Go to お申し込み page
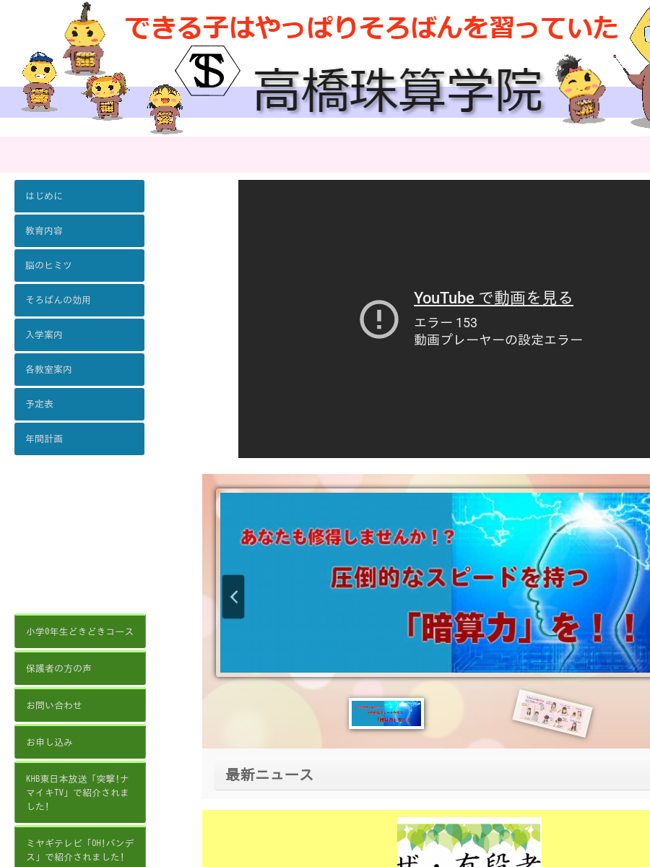650x867 pixels. (x=80, y=742)
